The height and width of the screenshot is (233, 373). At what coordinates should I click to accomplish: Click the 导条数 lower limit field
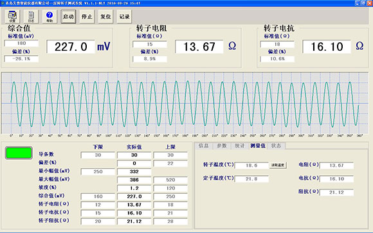pos(98,155)
